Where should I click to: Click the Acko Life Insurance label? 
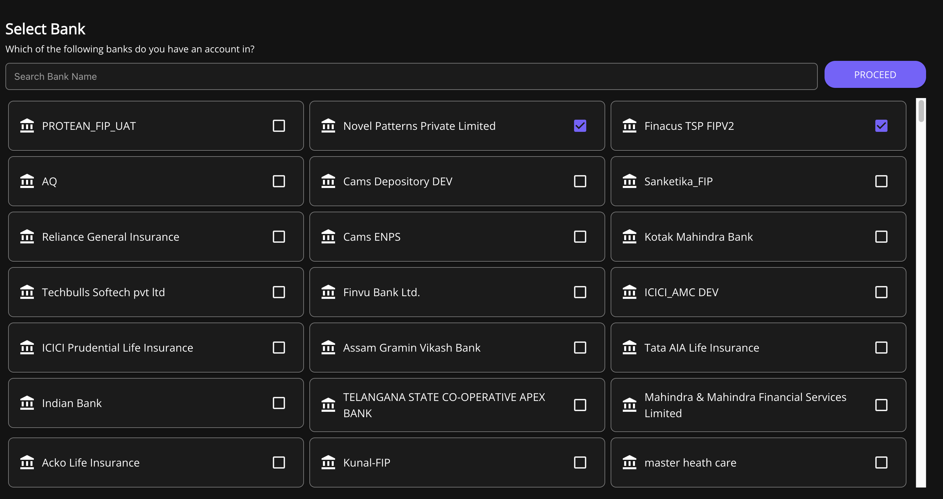point(91,463)
